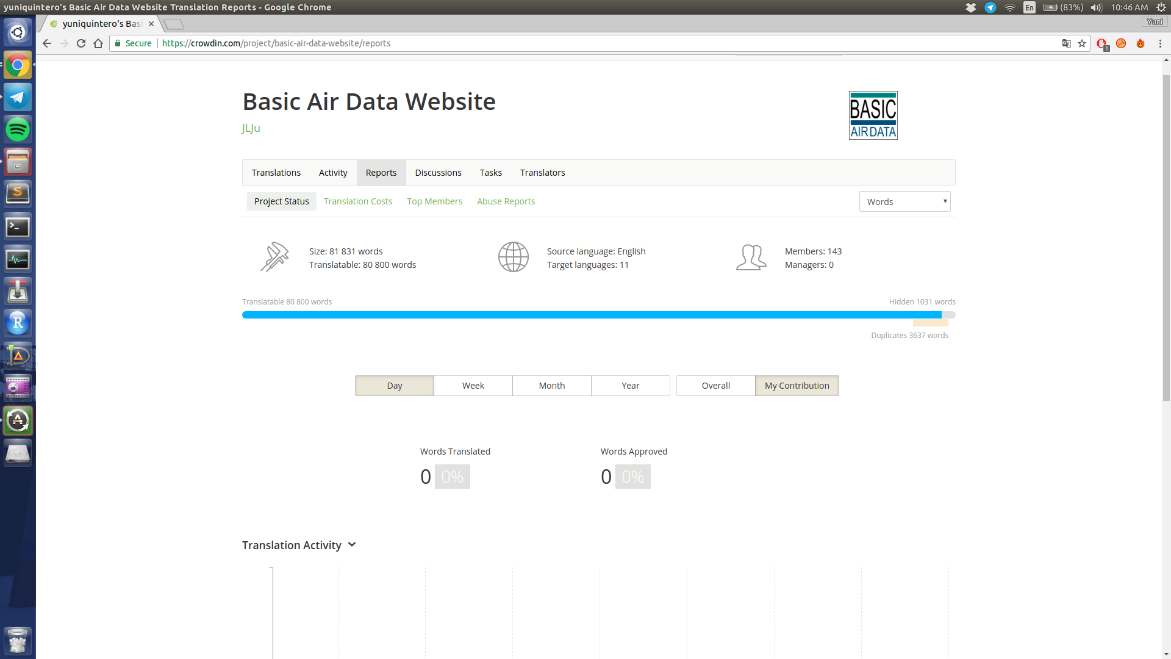1171x659 pixels.
Task: Open the Words units dropdown
Action: tap(904, 201)
